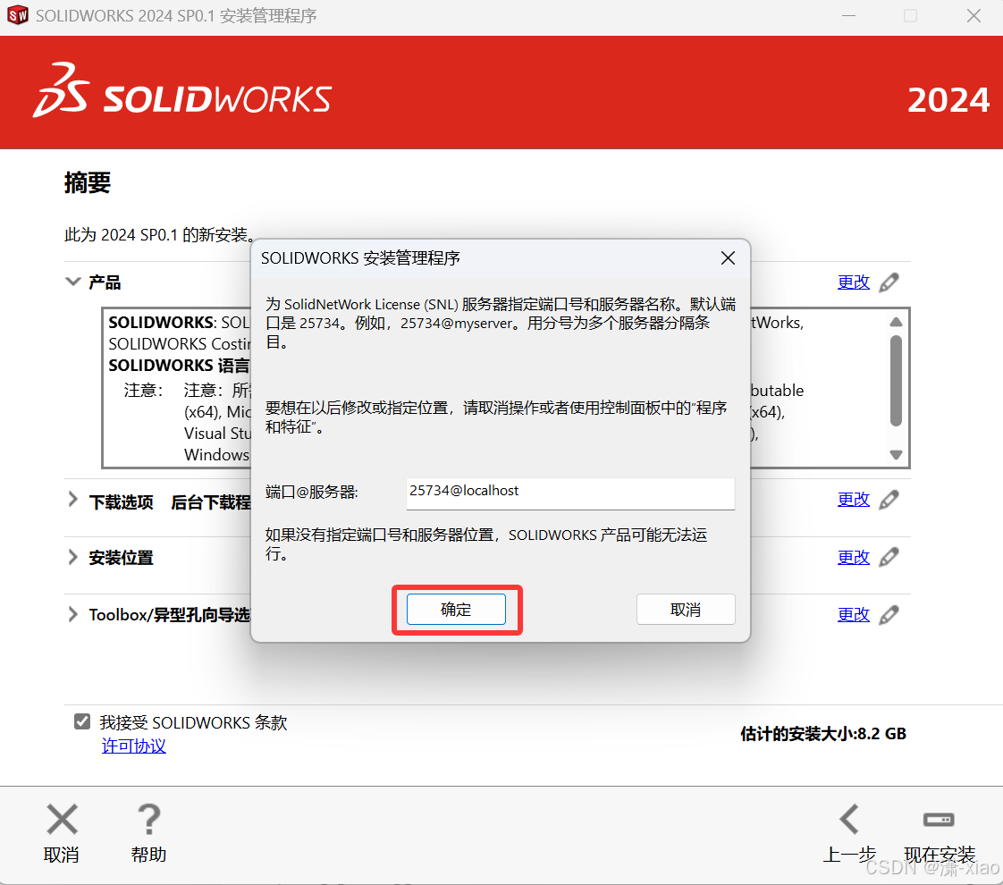This screenshot has width=1003, height=885.
Task: Close the SOLIDWORKS 安装管理程序 dialog
Action: pyautogui.click(x=728, y=258)
